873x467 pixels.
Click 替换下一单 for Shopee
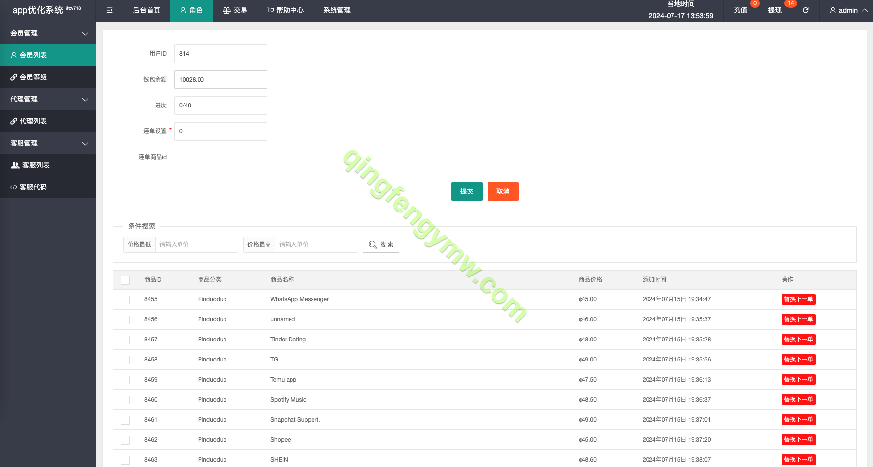pos(798,440)
